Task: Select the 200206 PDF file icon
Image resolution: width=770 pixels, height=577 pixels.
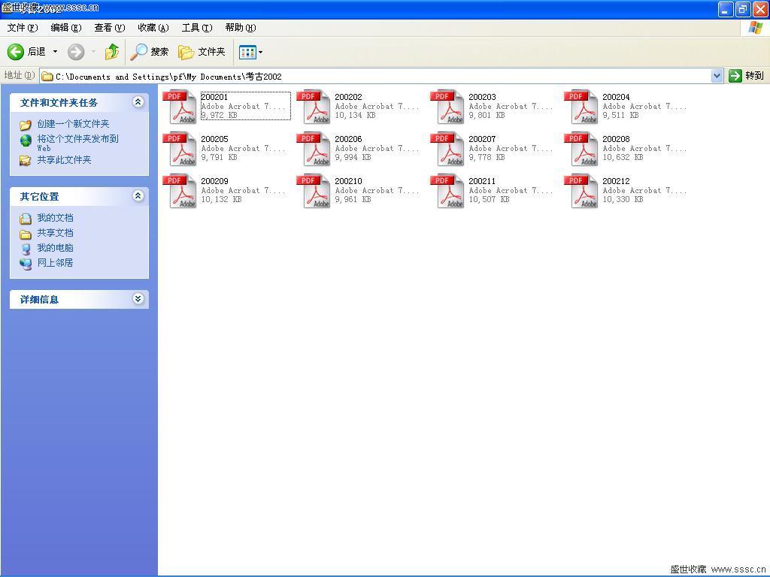Action: 317,149
